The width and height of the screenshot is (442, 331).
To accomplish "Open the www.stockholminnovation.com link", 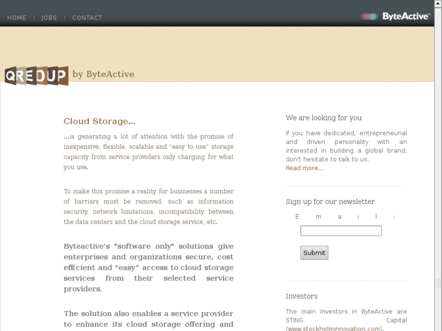I will click(x=334, y=329).
